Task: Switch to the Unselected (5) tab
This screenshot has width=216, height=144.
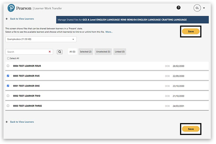Action: coord(103,52)
